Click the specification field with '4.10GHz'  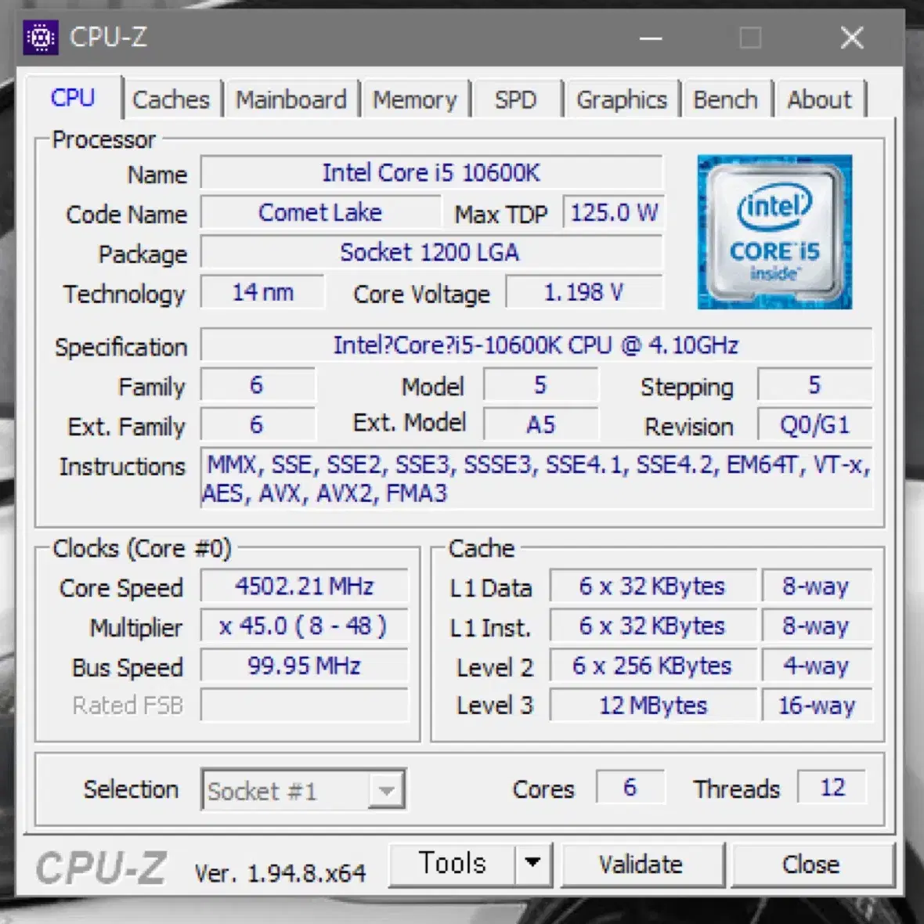point(536,345)
